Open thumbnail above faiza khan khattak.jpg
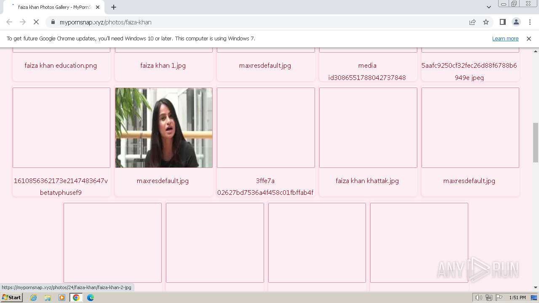This screenshot has height=303, width=539. click(x=368, y=128)
